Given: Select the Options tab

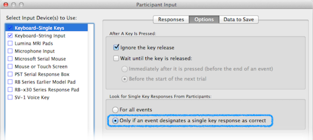Looking at the screenshot, I should [204, 20].
